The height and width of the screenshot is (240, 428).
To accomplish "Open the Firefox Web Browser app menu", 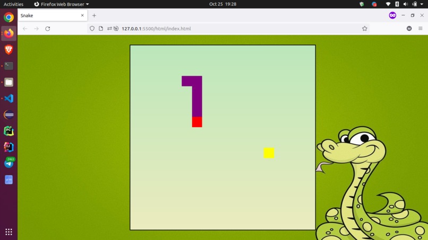I will tap(62, 4).
